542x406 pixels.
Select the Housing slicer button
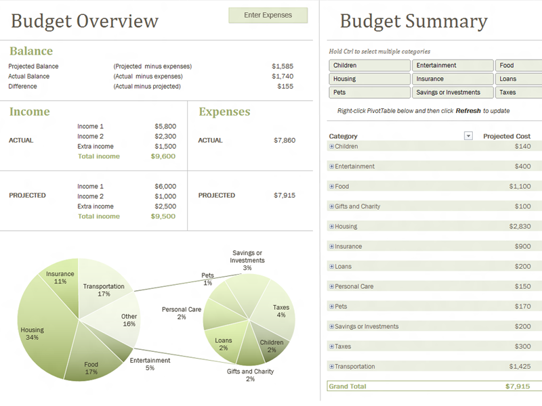[369, 78]
